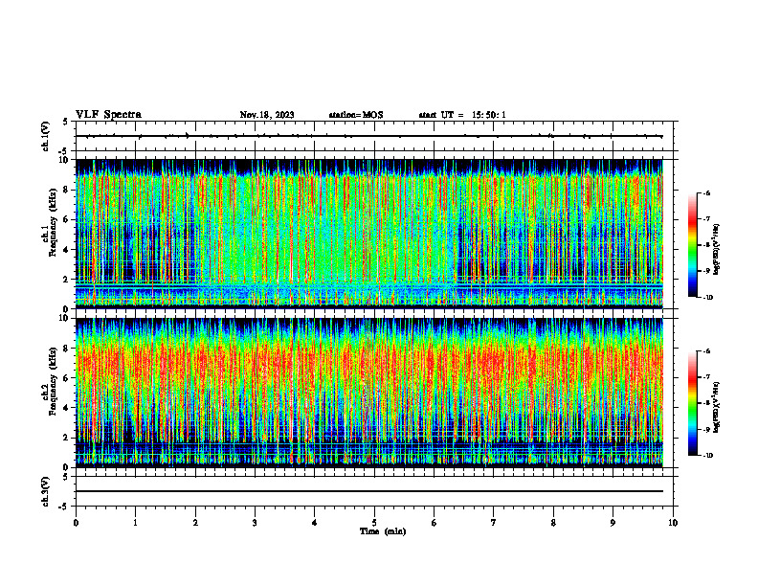
Task: Click the tick label '10' on the time axis
Action: click(x=673, y=523)
